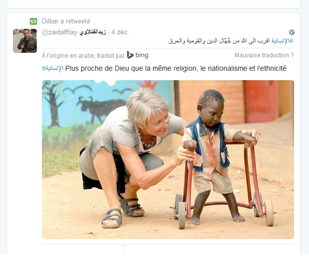
Task: Click the green retweet icon
Action: click(33, 21)
